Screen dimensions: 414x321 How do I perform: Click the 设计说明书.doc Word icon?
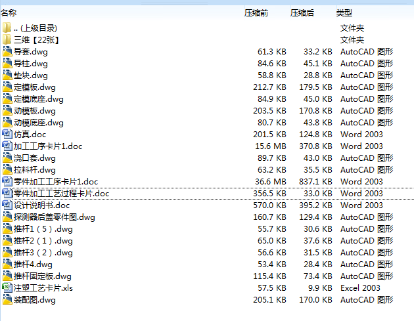(7, 205)
